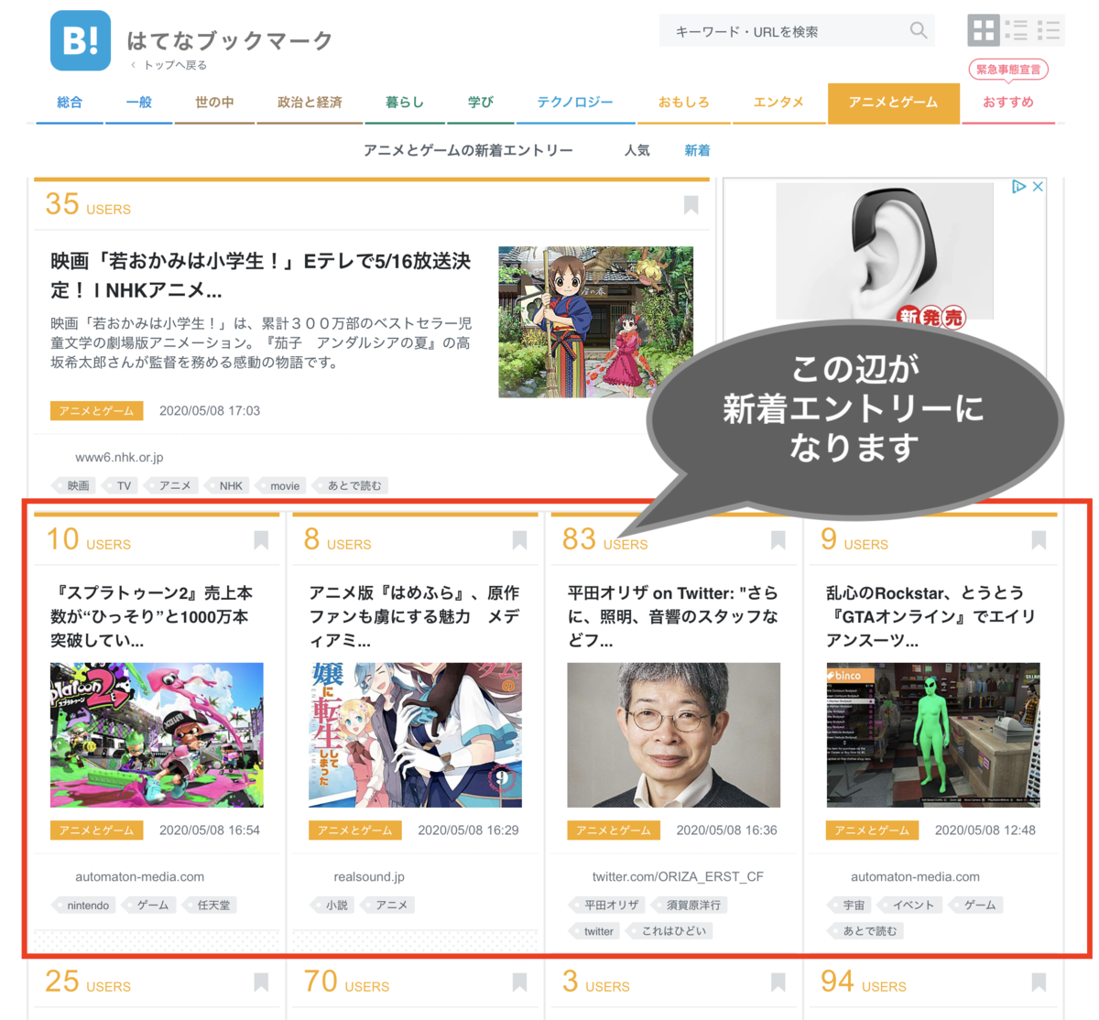Click the 緊急事態宣言 badge

(x=1008, y=70)
